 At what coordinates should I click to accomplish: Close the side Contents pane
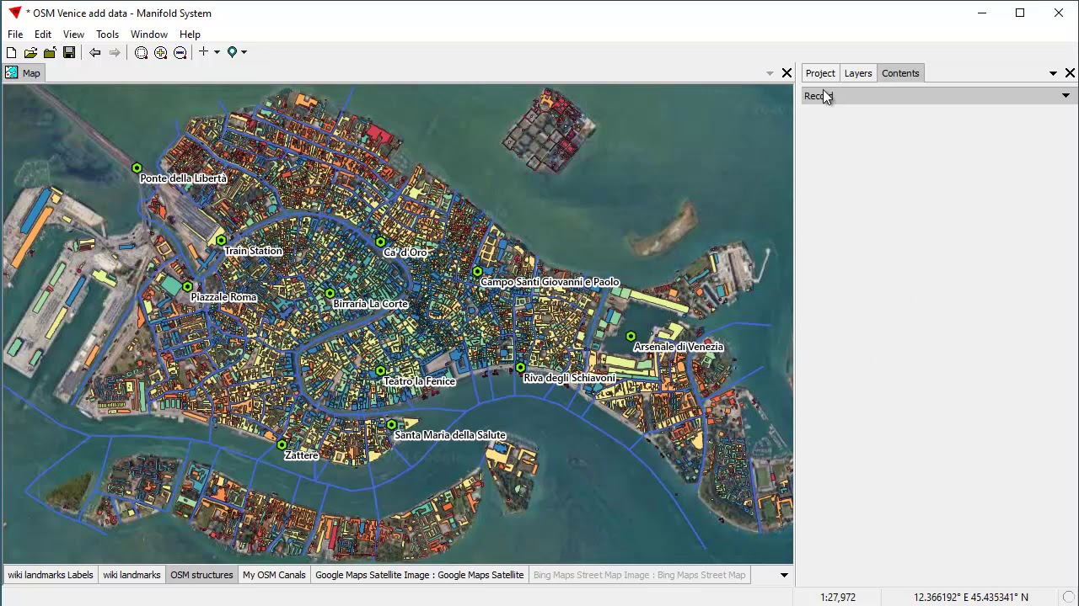[1070, 73]
